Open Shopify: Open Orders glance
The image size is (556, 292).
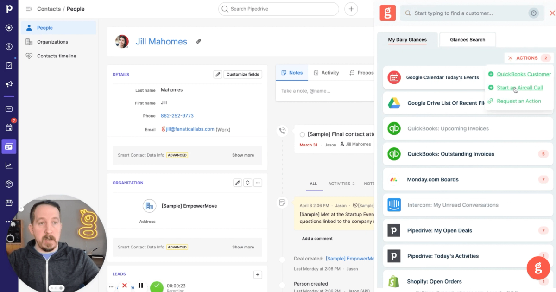[468, 281]
